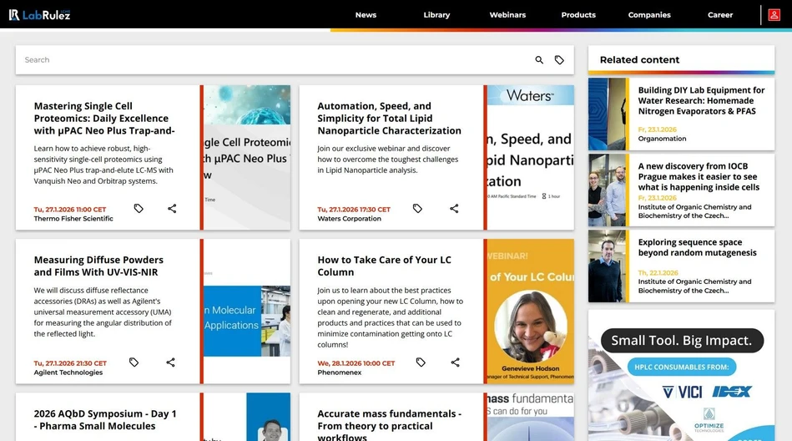
Task: Share the Mastering Single Cell Proteomics webinar
Action: [172, 208]
